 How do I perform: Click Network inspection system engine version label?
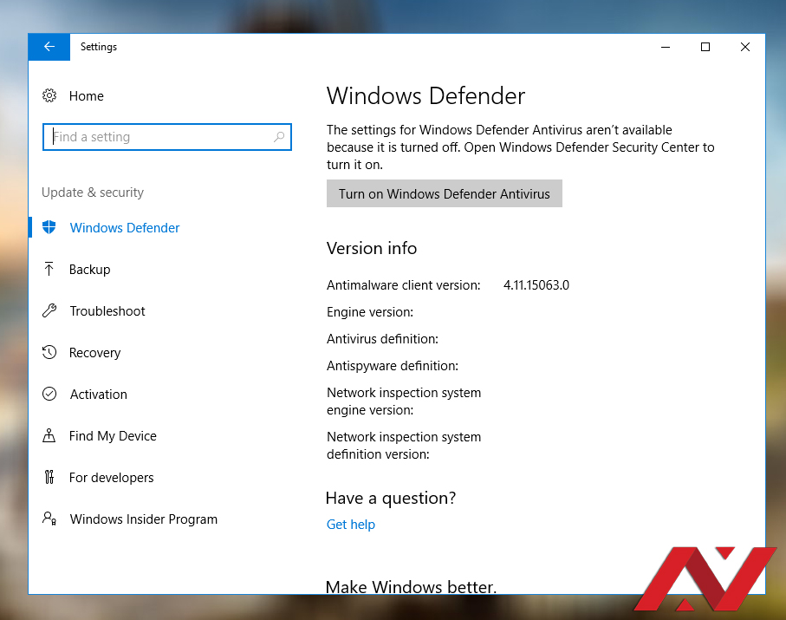pos(404,401)
